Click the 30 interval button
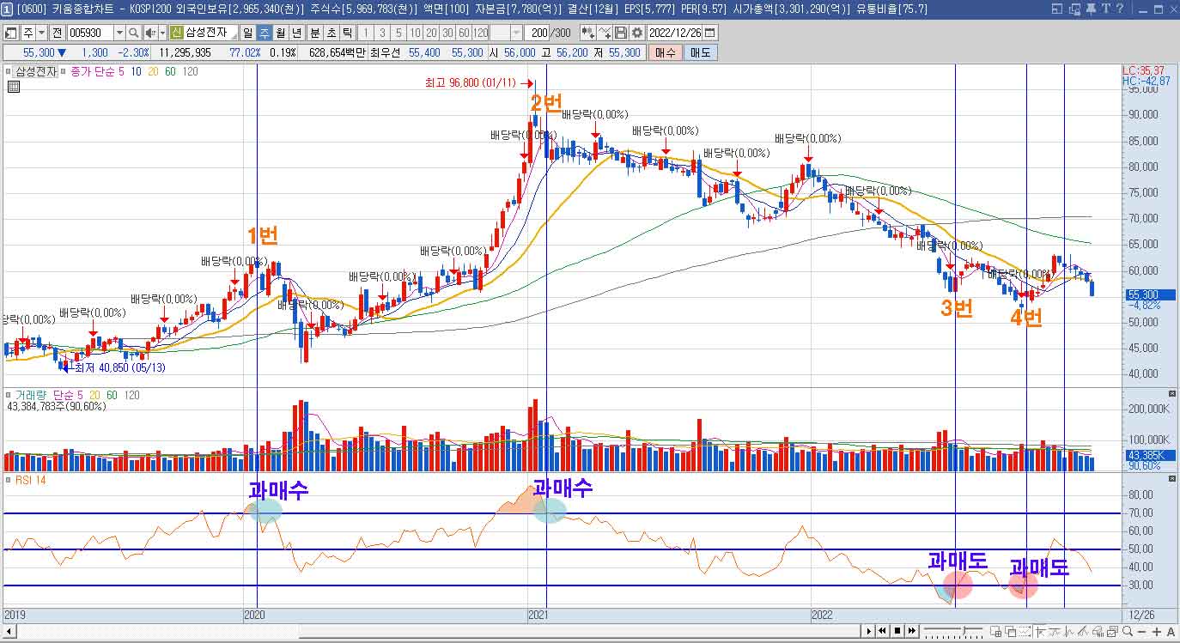 (447, 33)
